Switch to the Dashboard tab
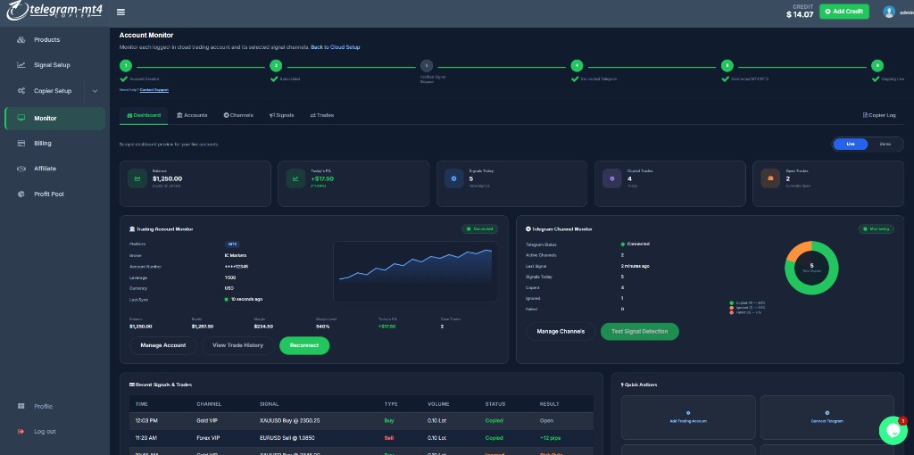914x455 pixels. coord(144,115)
